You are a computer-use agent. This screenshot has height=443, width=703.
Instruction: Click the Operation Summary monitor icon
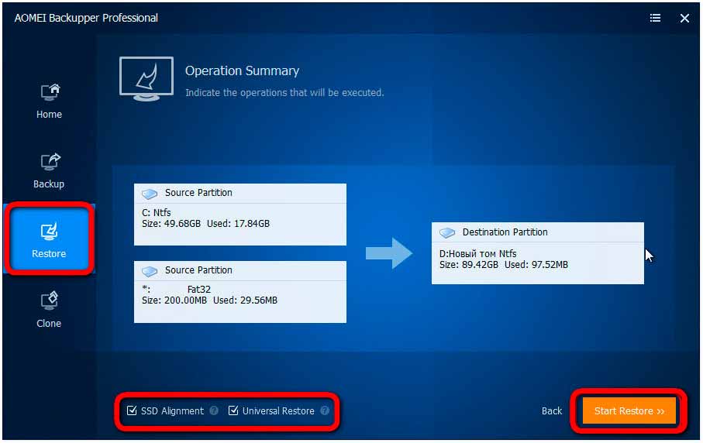tap(146, 77)
